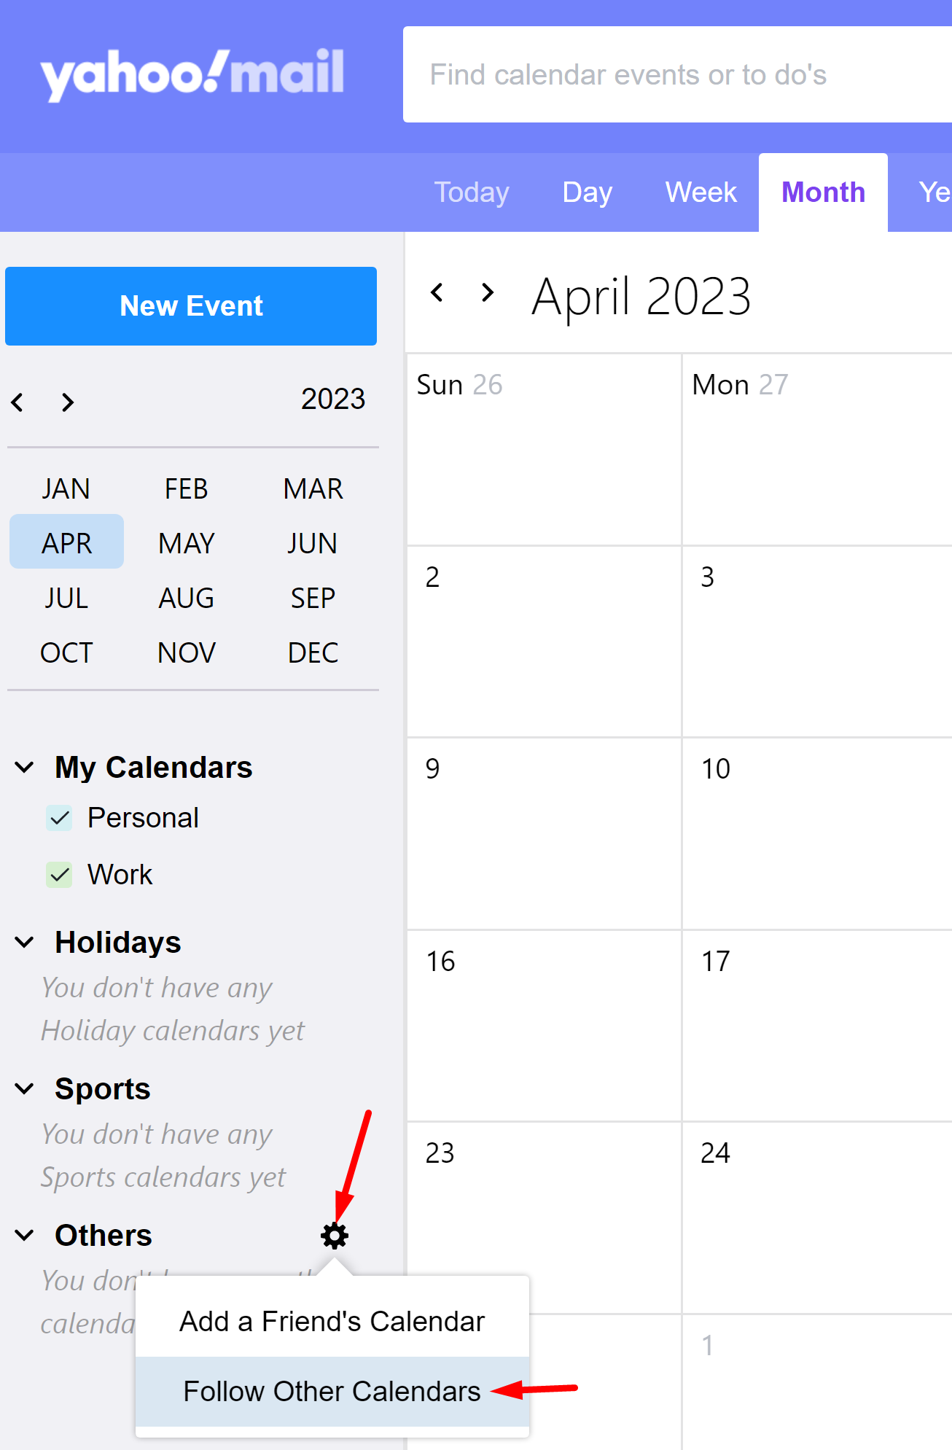Jump to Today in the calendar
Image resolution: width=952 pixels, height=1450 pixels.
pyautogui.click(x=472, y=192)
